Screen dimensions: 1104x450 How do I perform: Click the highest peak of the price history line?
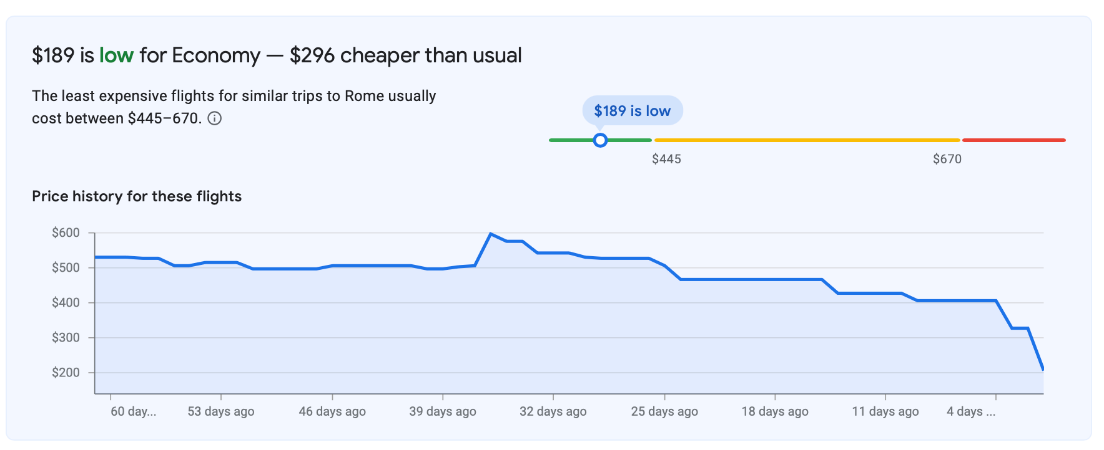[491, 234]
